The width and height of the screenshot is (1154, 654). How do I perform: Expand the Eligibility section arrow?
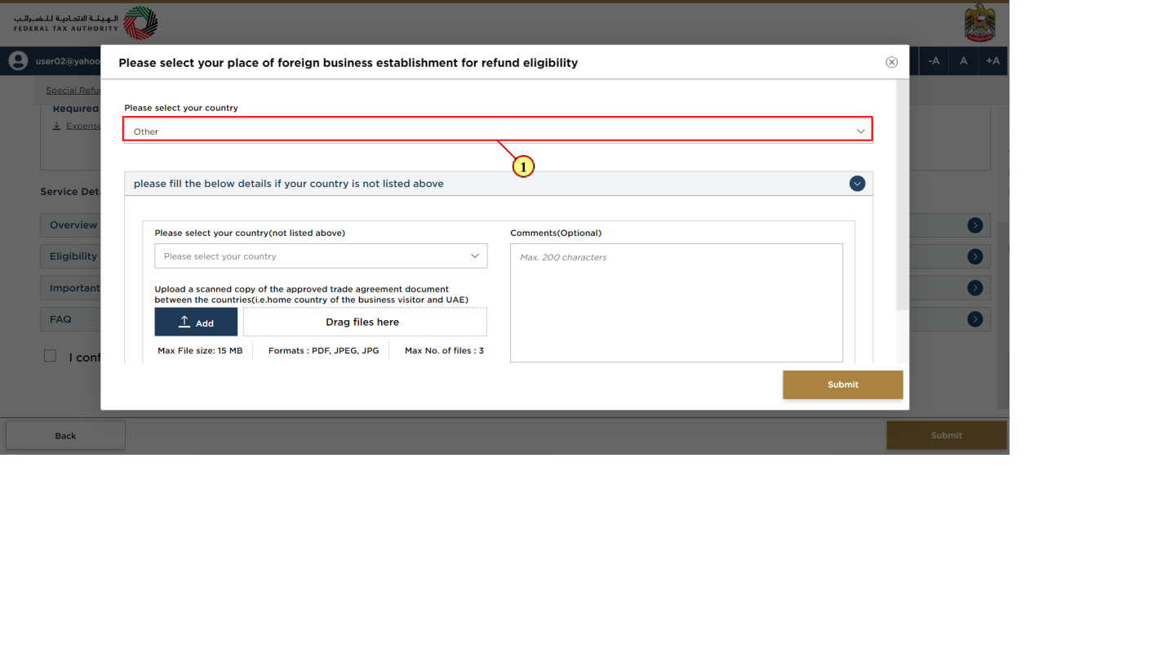(975, 256)
